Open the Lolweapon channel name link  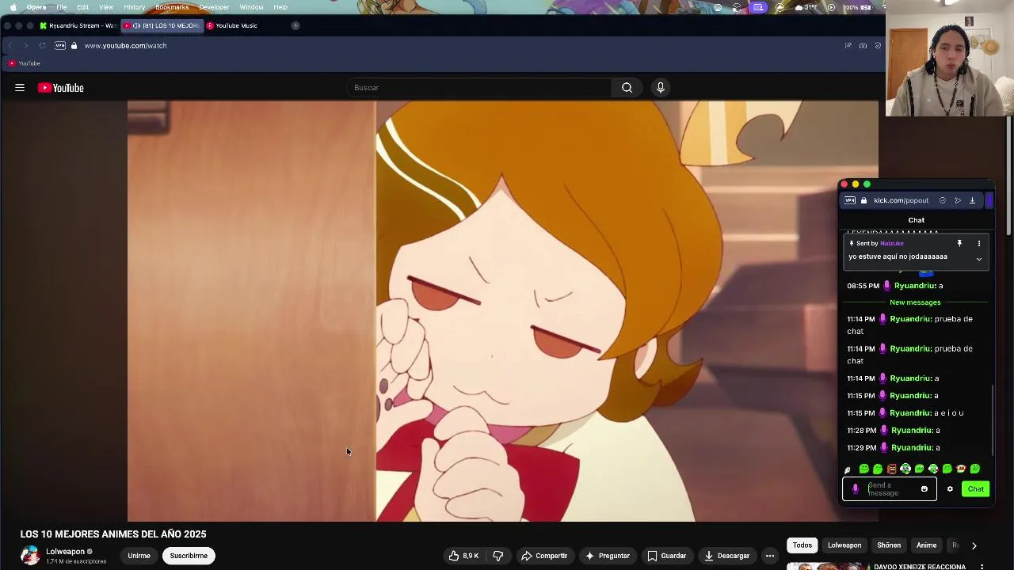(x=65, y=552)
